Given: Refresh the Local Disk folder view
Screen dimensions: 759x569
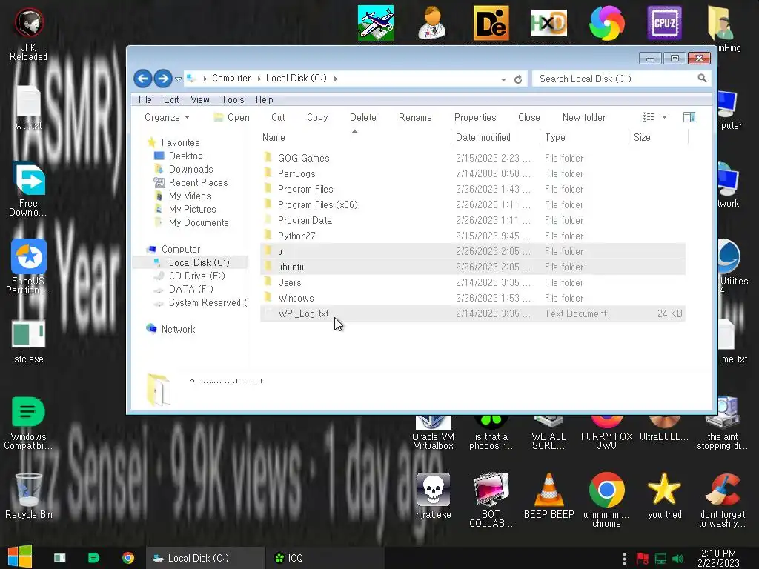Looking at the screenshot, I should click(x=518, y=79).
